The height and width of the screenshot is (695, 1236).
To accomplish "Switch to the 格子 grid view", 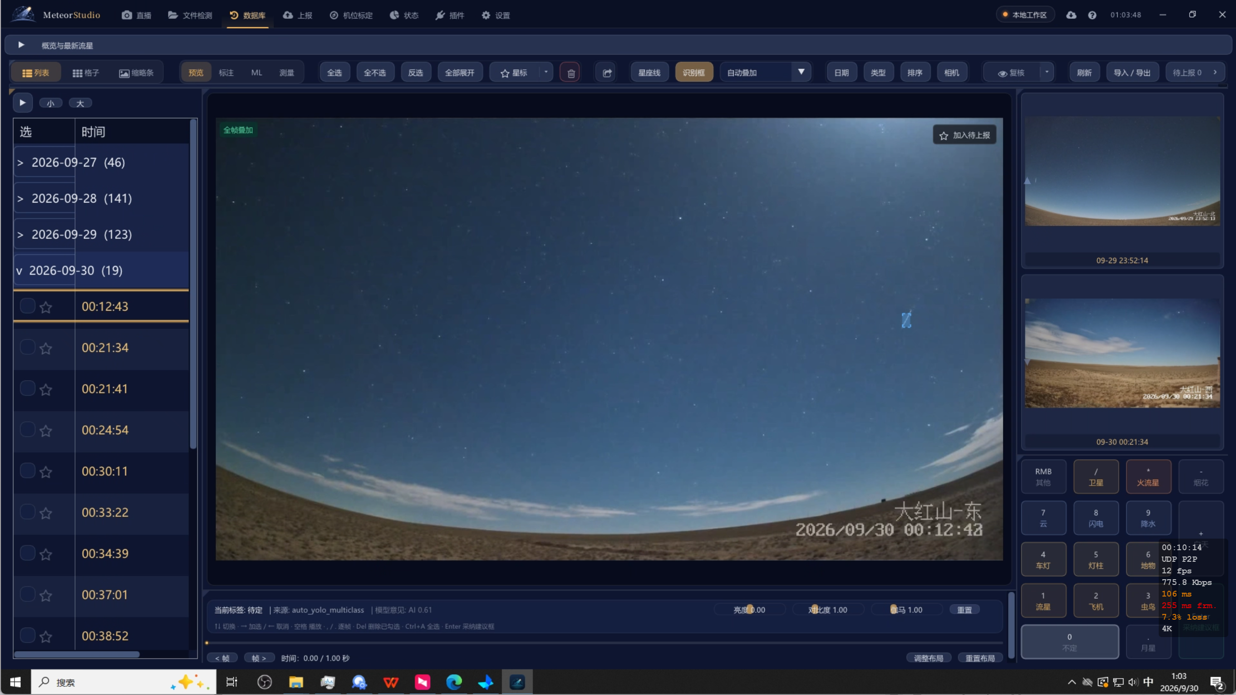I will 86,73.
